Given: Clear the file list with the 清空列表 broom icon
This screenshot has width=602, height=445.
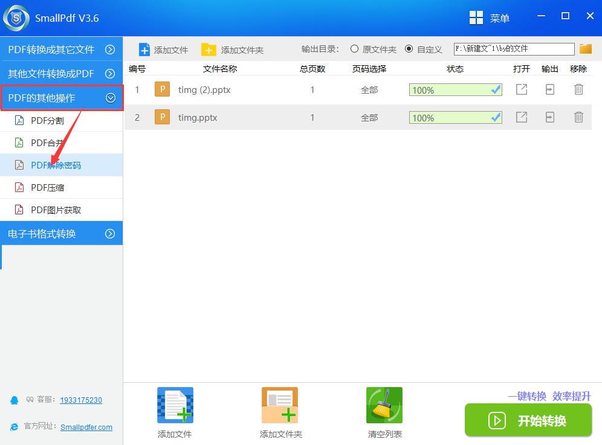Looking at the screenshot, I should click(x=384, y=405).
